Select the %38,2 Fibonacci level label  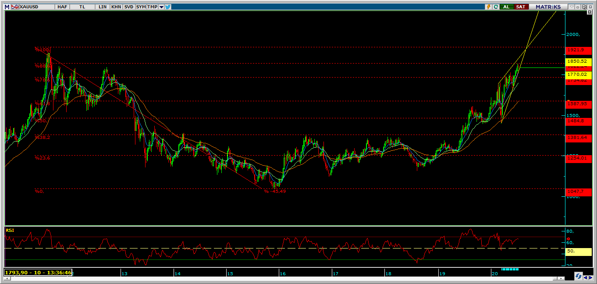pyautogui.click(x=43, y=138)
